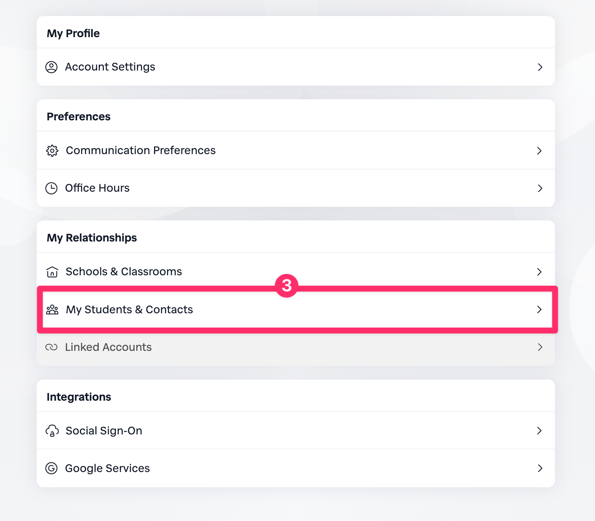Click the Google Services G icon
This screenshot has width=595, height=521.
51,469
